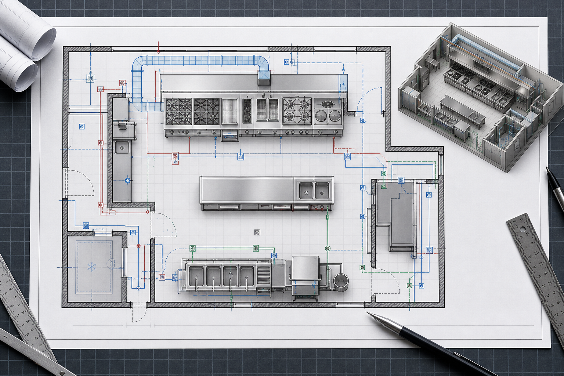Click the red plumbing symbol below the left range
This screenshot has width=564, height=376.
pyautogui.click(x=176, y=157)
